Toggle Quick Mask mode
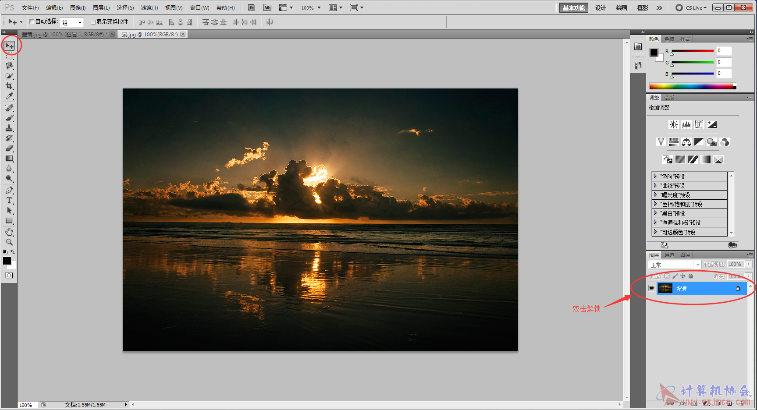The height and width of the screenshot is (410, 757). [9, 276]
